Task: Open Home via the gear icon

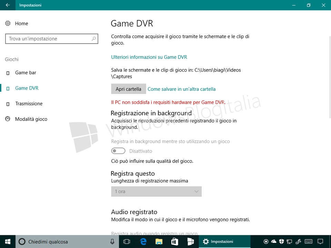Action: 8,23
